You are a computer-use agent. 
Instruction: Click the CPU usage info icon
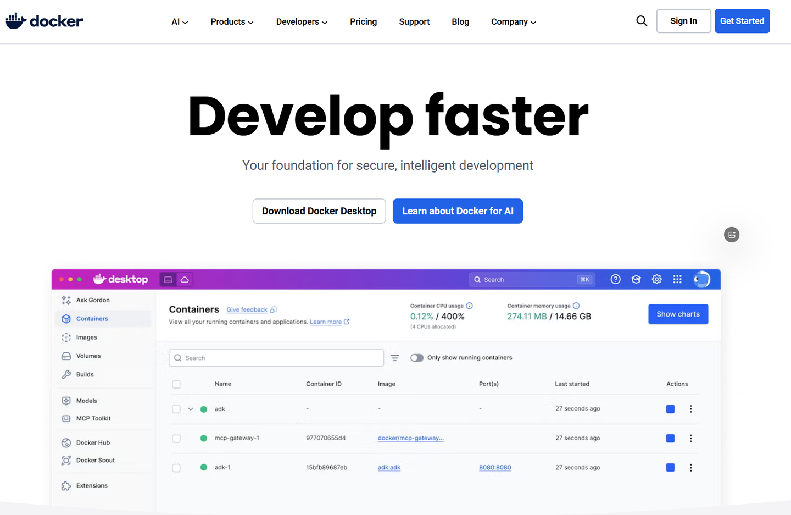(x=469, y=306)
